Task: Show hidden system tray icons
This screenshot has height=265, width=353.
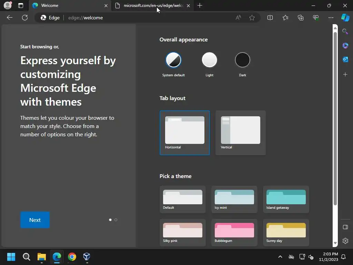Action: point(280,257)
